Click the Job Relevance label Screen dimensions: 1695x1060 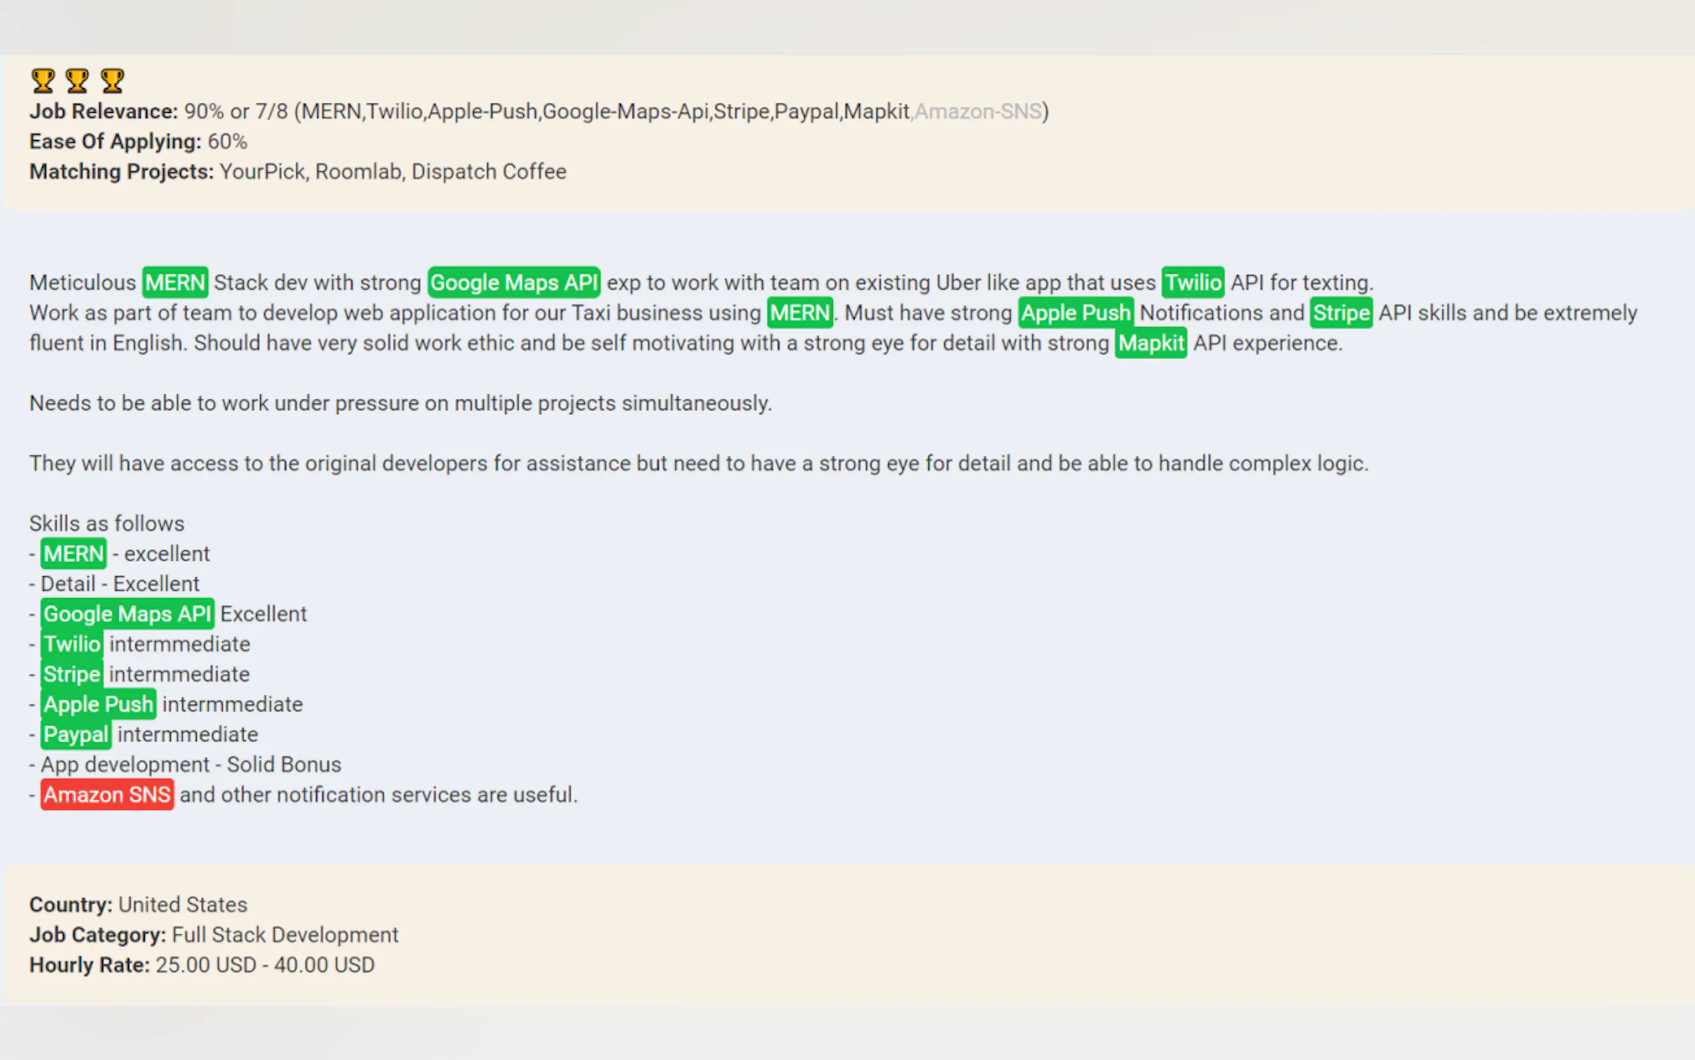pyautogui.click(x=103, y=111)
